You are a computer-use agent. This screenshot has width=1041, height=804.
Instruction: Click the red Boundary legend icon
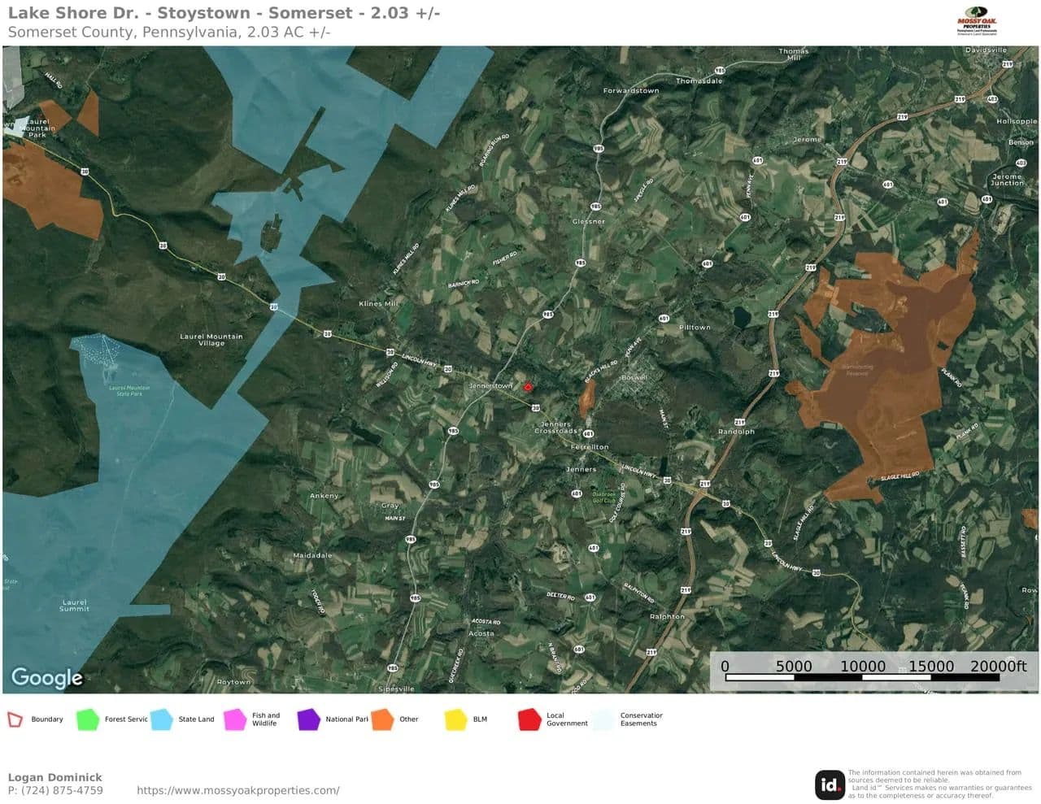15,719
